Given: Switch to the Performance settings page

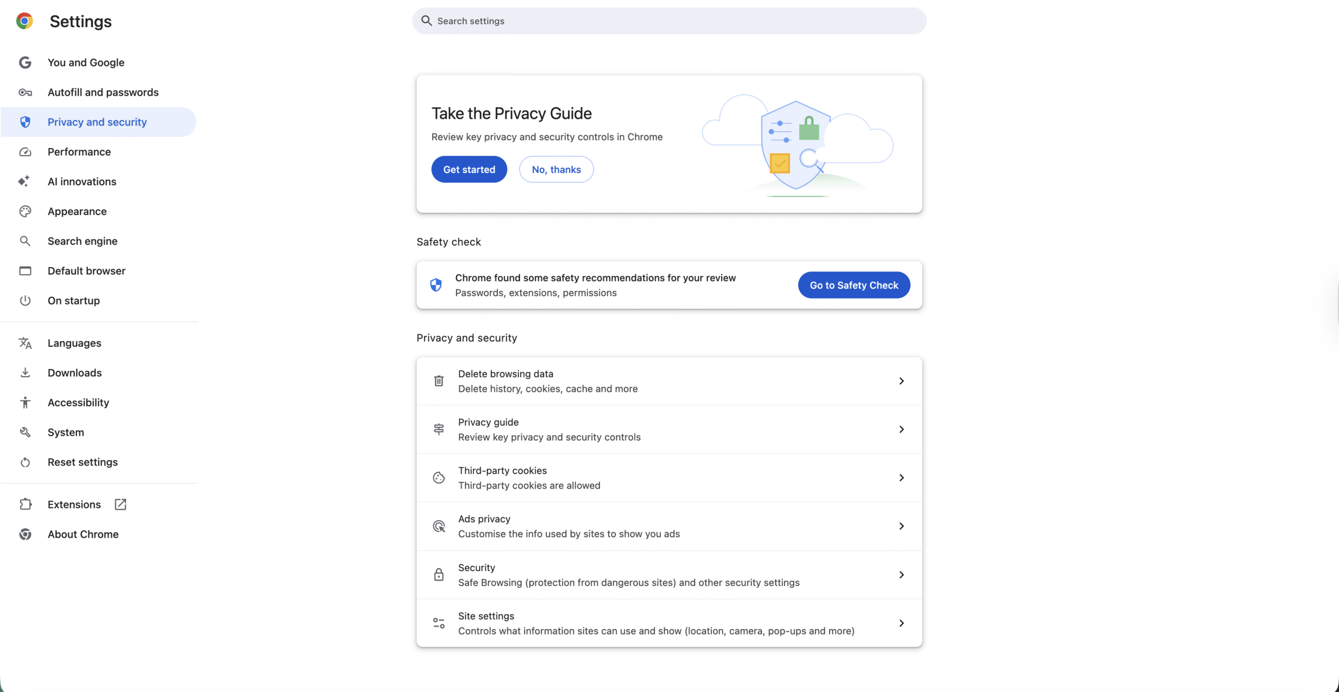Looking at the screenshot, I should [79, 152].
